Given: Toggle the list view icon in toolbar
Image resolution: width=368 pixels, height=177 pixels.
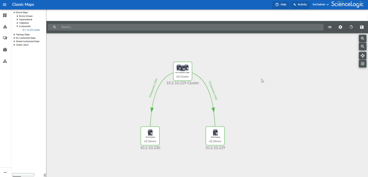Looking at the screenshot, I should click(330, 27).
